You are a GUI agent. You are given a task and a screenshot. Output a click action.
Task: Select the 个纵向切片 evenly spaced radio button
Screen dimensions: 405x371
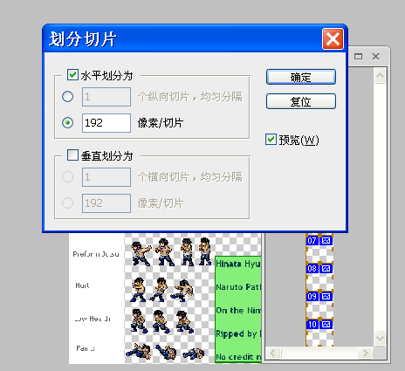[x=67, y=96]
